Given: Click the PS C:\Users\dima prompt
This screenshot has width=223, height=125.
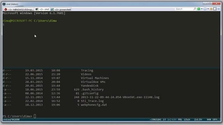Looking at the screenshot, I should coord(17,116).
